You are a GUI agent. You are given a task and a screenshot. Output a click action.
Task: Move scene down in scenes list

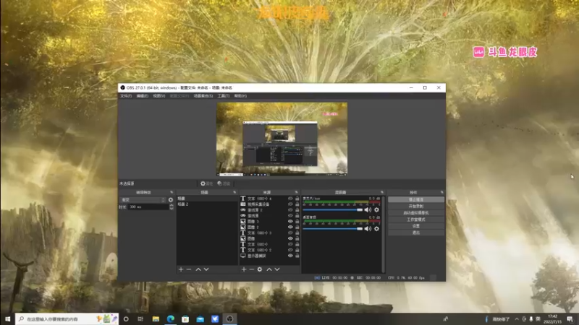pos(206,269)
